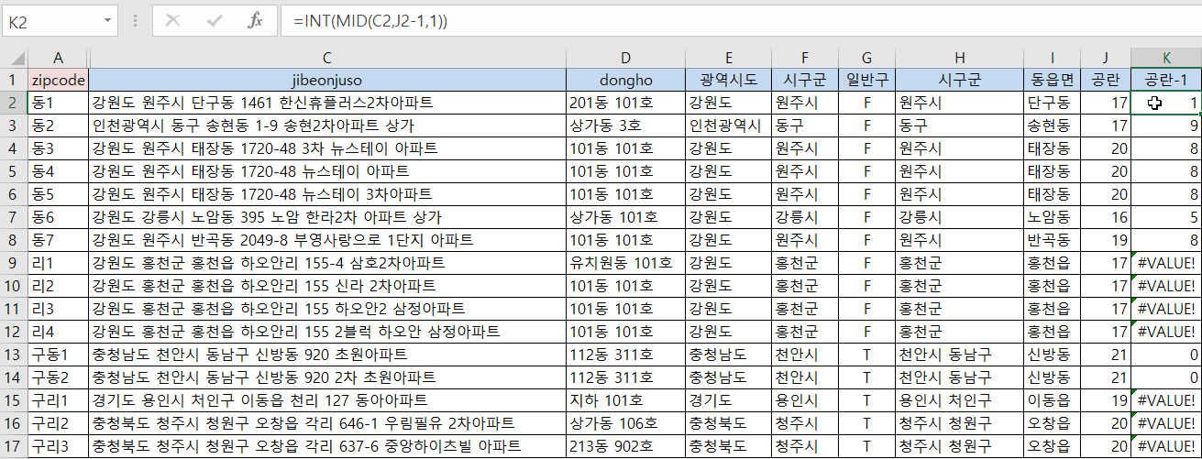The image size is (1202, 459).
Task: Click the dongho header cell
Action: pyautogui.click(x=625, y=80)
